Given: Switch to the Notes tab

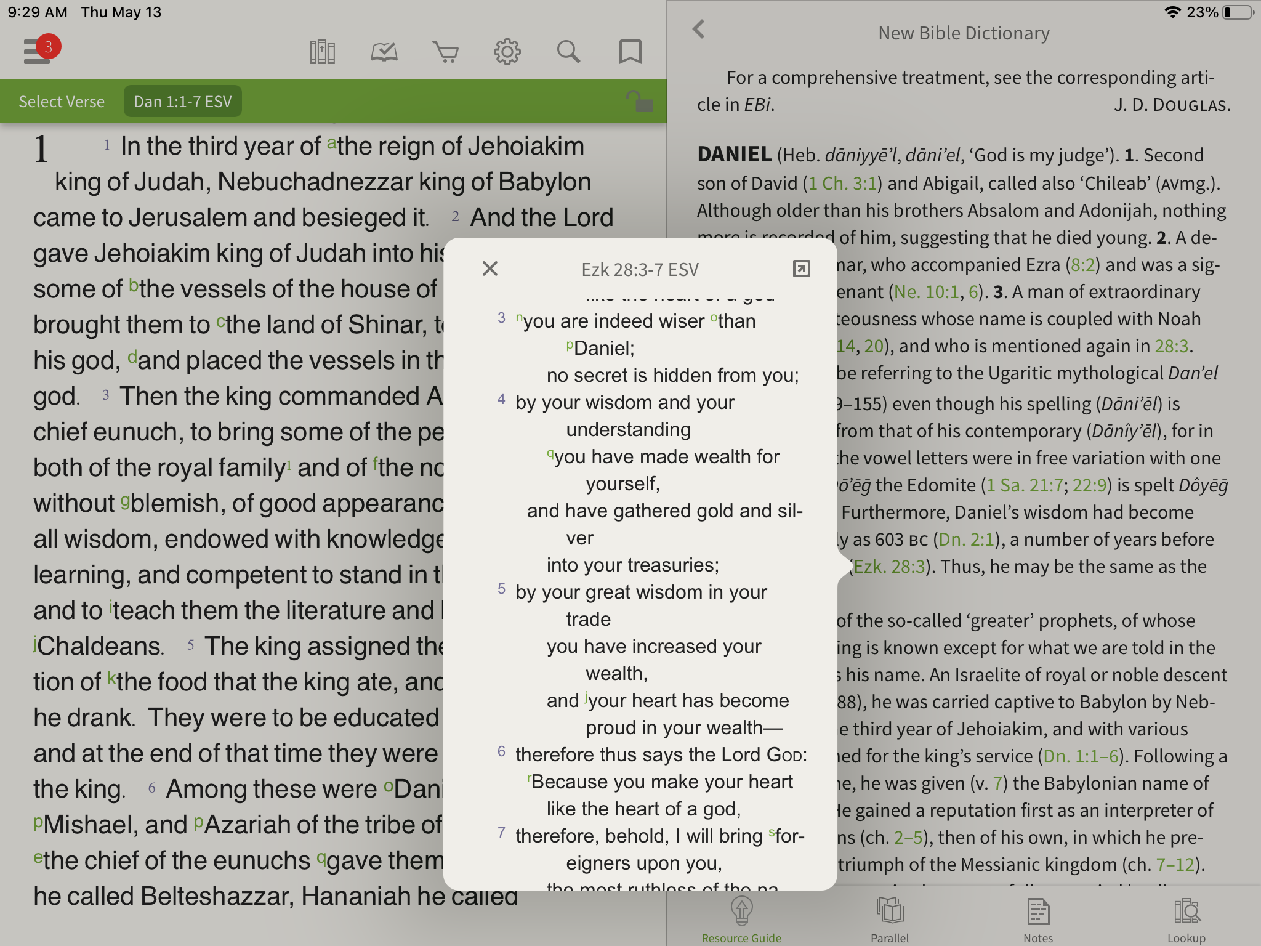Looking at the screenshot, I should [x=1038, y=920].
